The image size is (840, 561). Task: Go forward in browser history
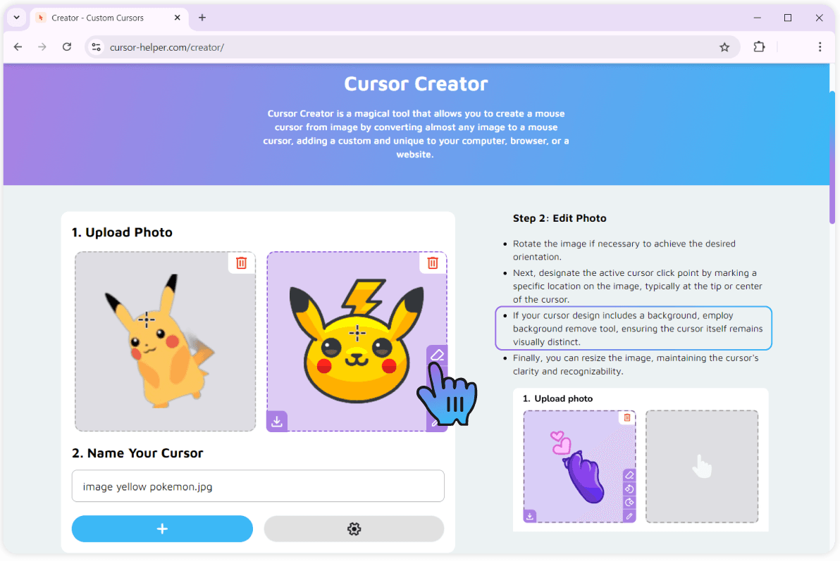42,47
